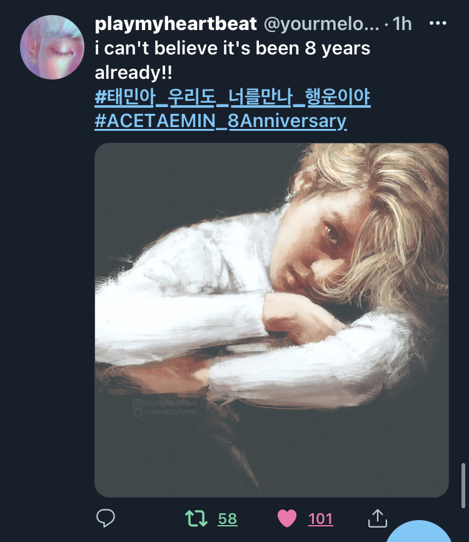Click the reply speech bubble icon
The height and width of the screenshot is (542, 469).
(x=106, y=518)
